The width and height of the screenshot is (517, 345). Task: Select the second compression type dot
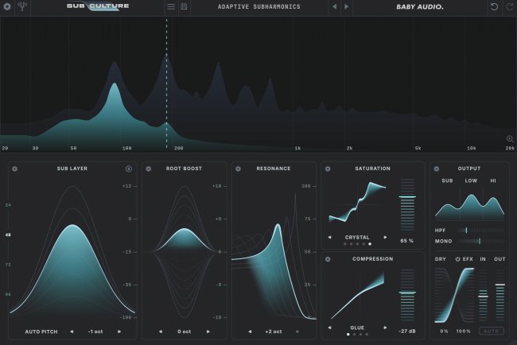tap(355, 335)
